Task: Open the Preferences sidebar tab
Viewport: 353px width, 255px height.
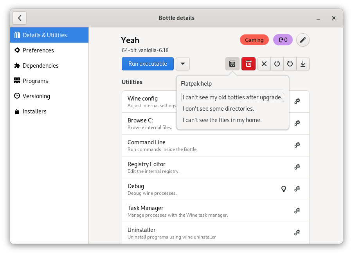Action: coord(38,50)
